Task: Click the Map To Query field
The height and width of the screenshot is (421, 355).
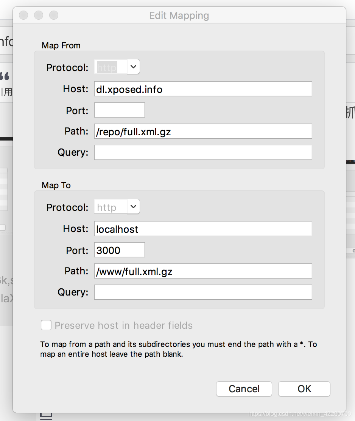Action: 203,292
